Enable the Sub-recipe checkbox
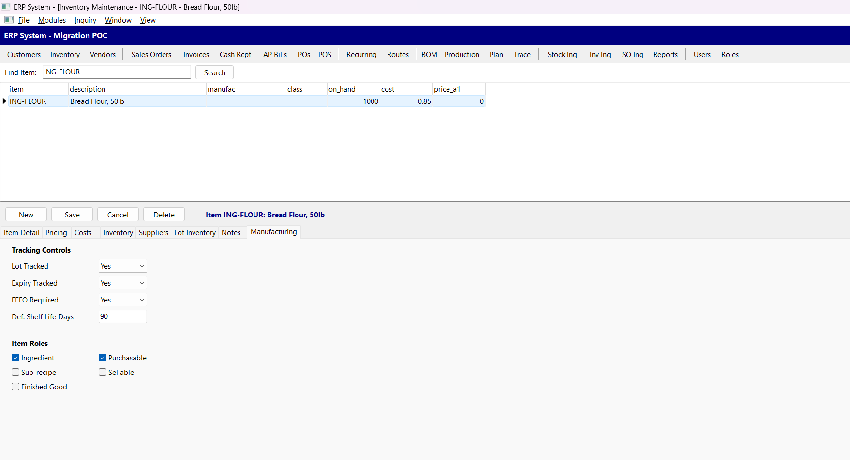 point(15,372)
